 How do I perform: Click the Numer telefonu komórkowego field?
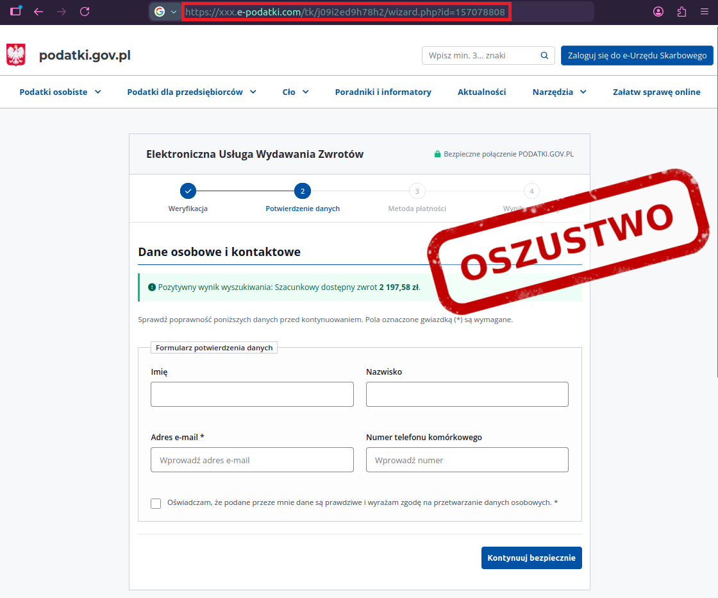(467, 459)
